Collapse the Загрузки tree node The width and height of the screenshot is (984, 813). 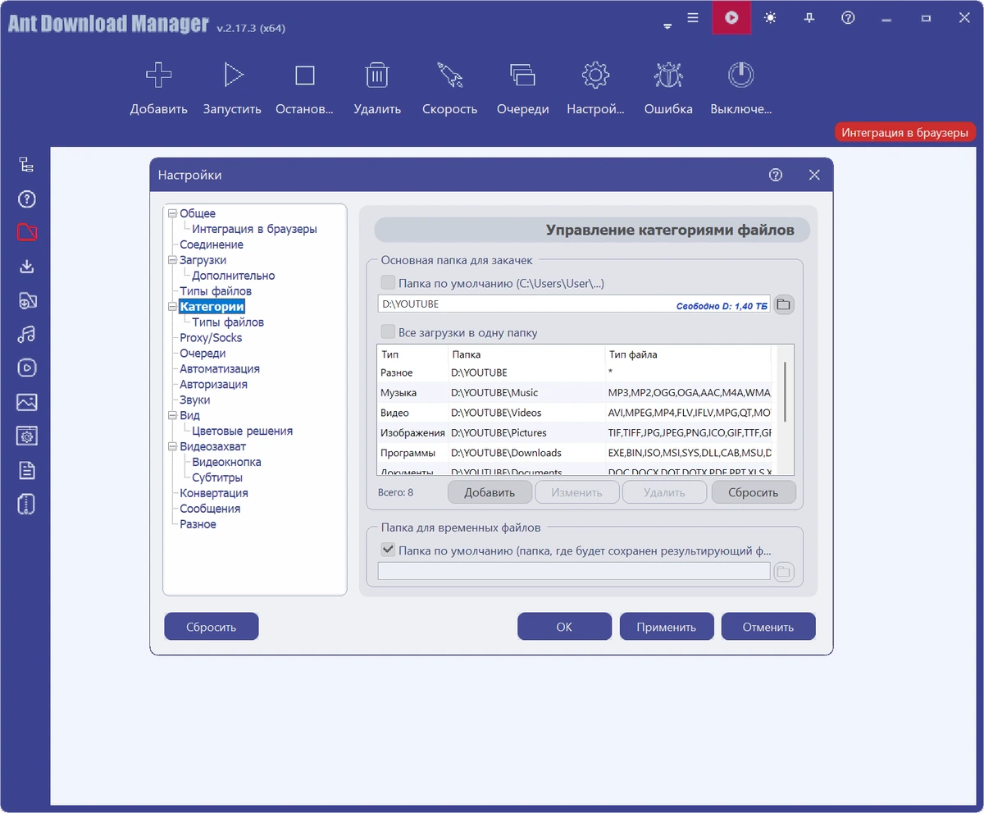(172, 260)
